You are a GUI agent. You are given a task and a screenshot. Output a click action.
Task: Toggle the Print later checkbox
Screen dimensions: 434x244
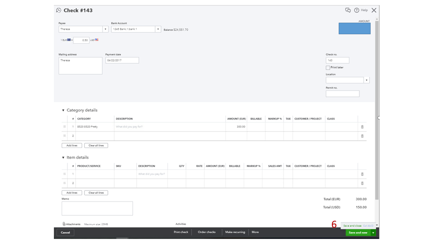point(328,67)
